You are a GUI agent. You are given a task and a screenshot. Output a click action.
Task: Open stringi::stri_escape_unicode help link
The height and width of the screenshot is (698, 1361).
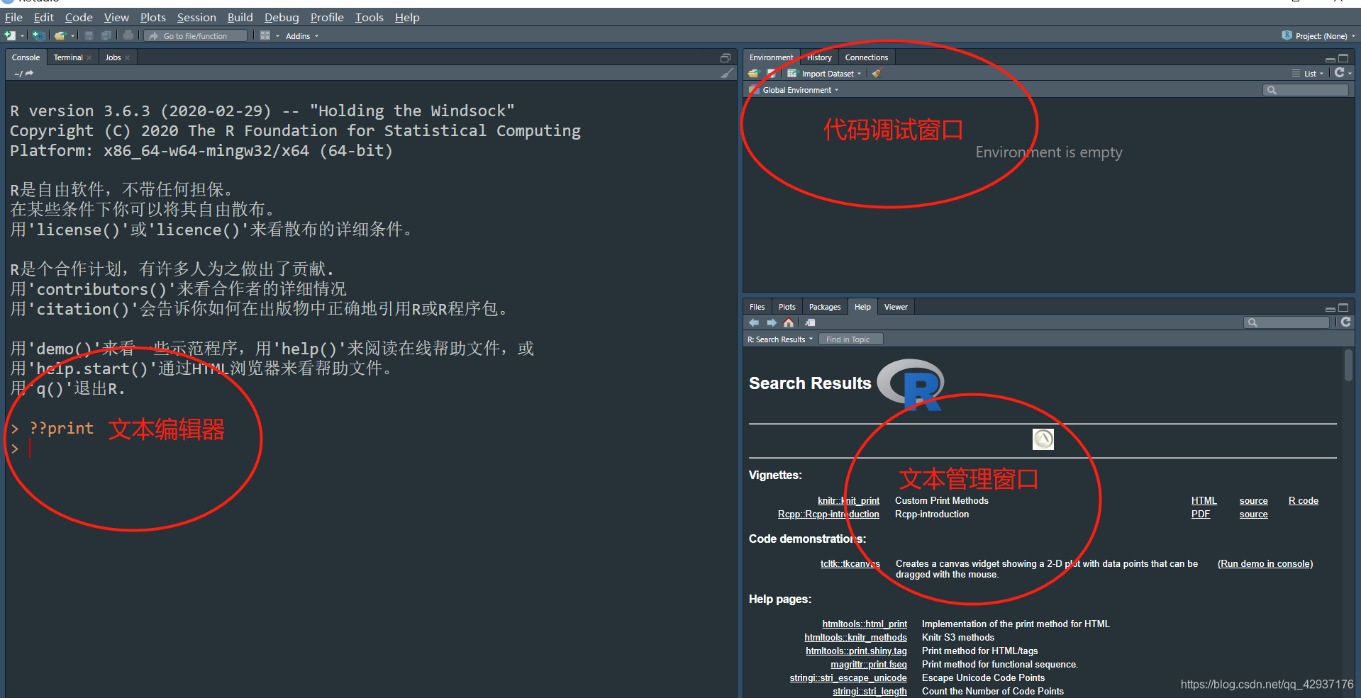coord(848,678)
